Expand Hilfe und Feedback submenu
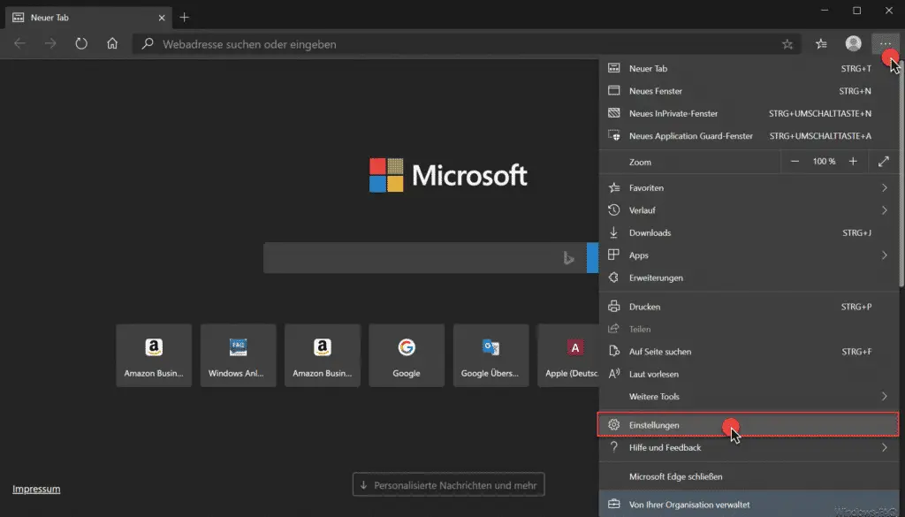The height and width of the screenshot is (517, 905). (x=748, y=447)
